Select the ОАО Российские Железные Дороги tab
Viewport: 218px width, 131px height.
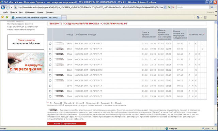click(x=36, y=17)
